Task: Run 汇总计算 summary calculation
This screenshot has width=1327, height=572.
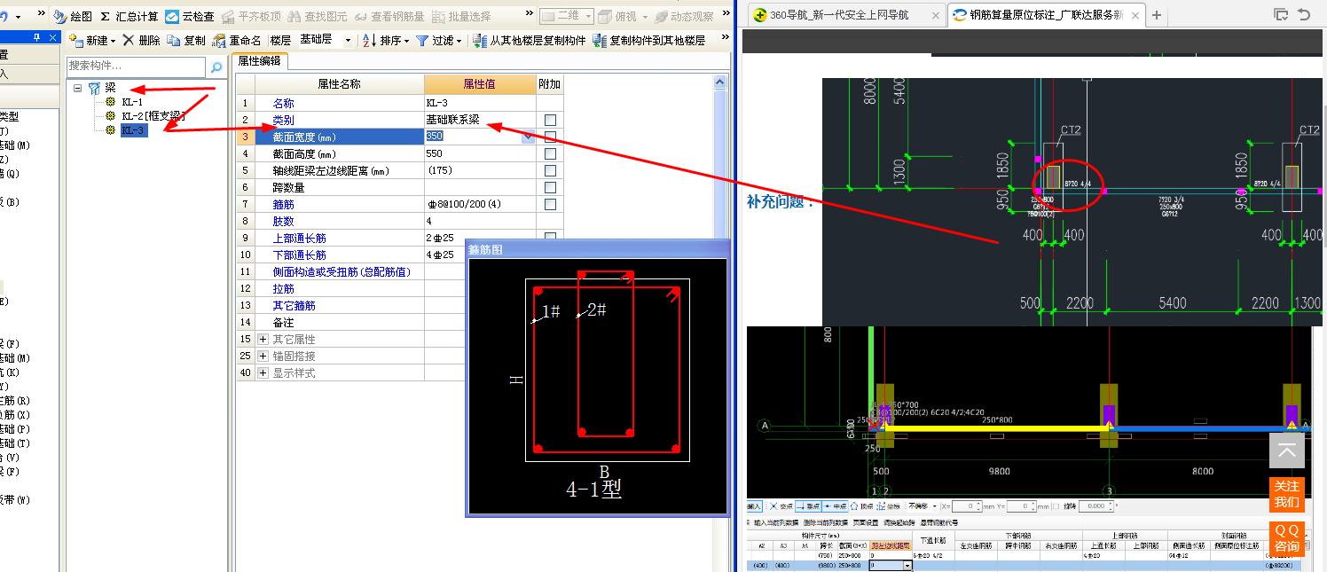Action: pyautogui.click(x=129, y=16)
